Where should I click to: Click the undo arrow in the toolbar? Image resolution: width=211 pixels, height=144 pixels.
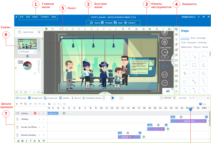(x=157, y=28)
